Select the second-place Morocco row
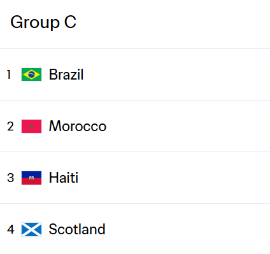Image resolution: width=270 pixels, height=254 pixels. (135, 126)
